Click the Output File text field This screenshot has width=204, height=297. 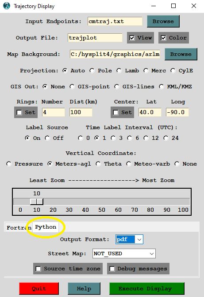(x=95, y=38)
